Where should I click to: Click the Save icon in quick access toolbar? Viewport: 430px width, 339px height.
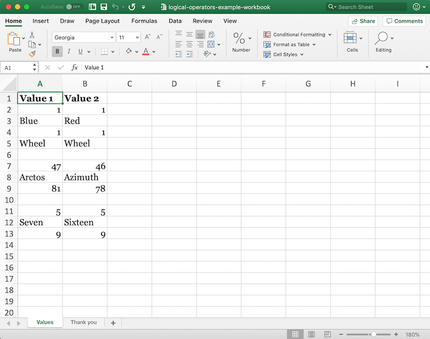tap(103, 7)
